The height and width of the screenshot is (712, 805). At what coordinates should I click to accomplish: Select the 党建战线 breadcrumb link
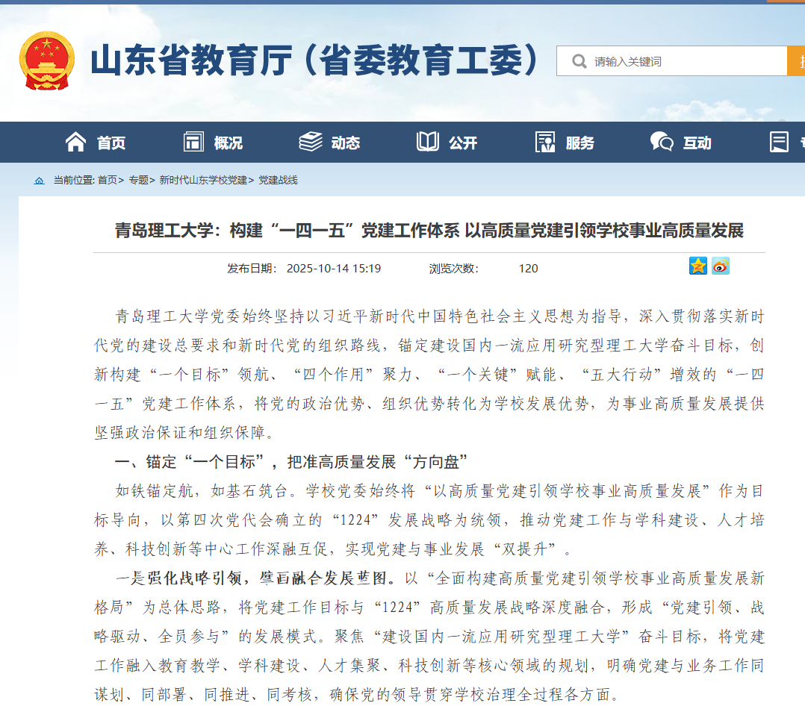click(278, 181)
